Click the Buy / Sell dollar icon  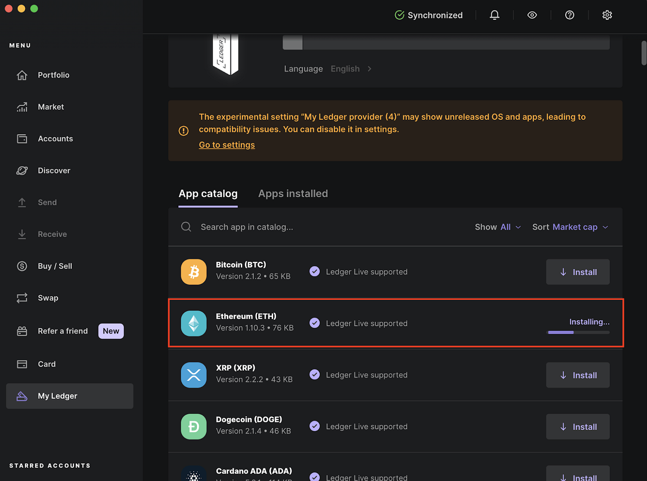(22, 266)
